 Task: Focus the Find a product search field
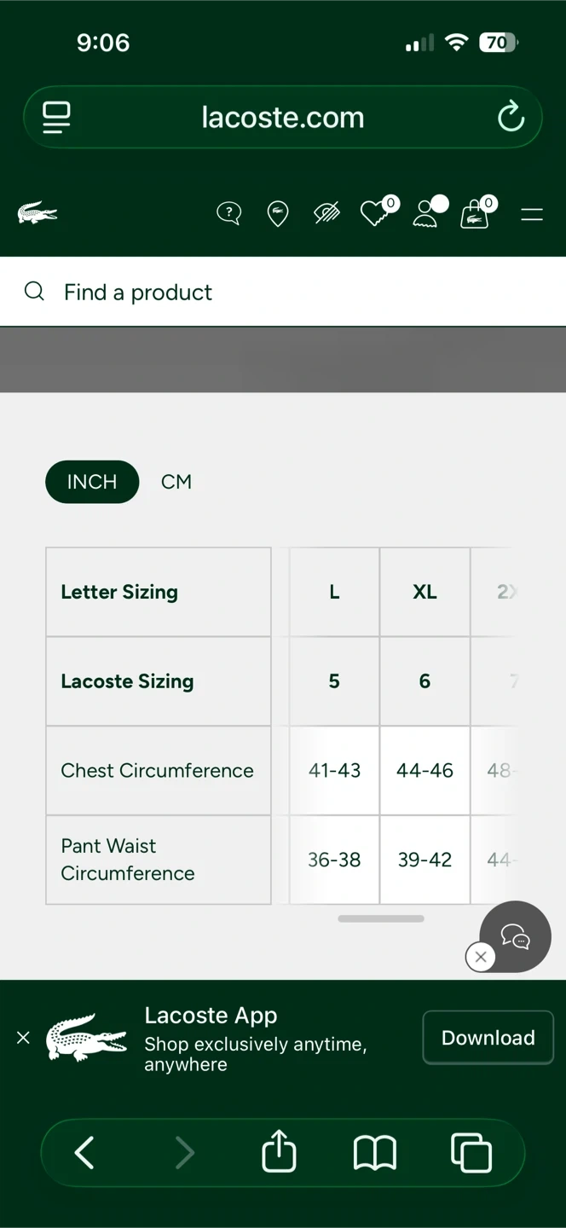pos(281,293)
